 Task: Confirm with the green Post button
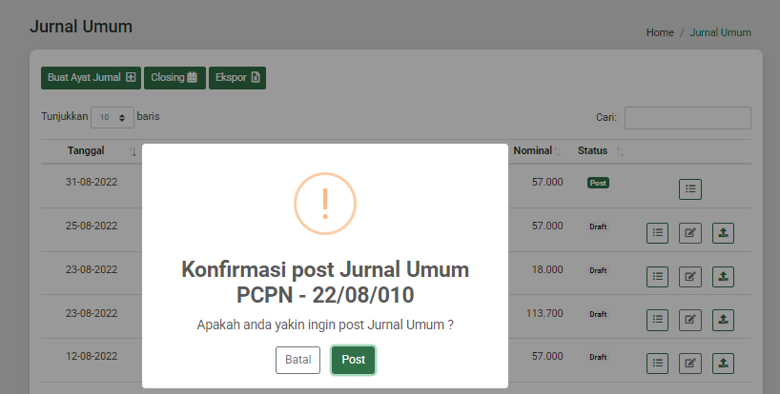point(353,360)
